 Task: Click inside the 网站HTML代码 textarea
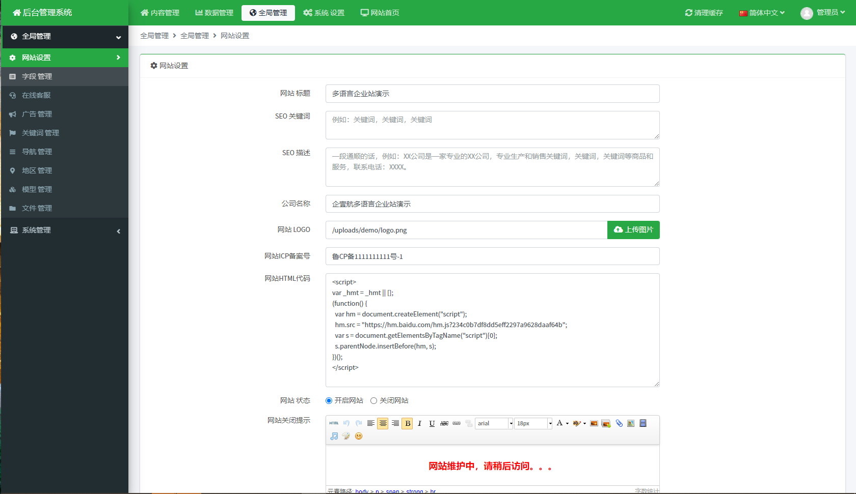click(492, 330)
